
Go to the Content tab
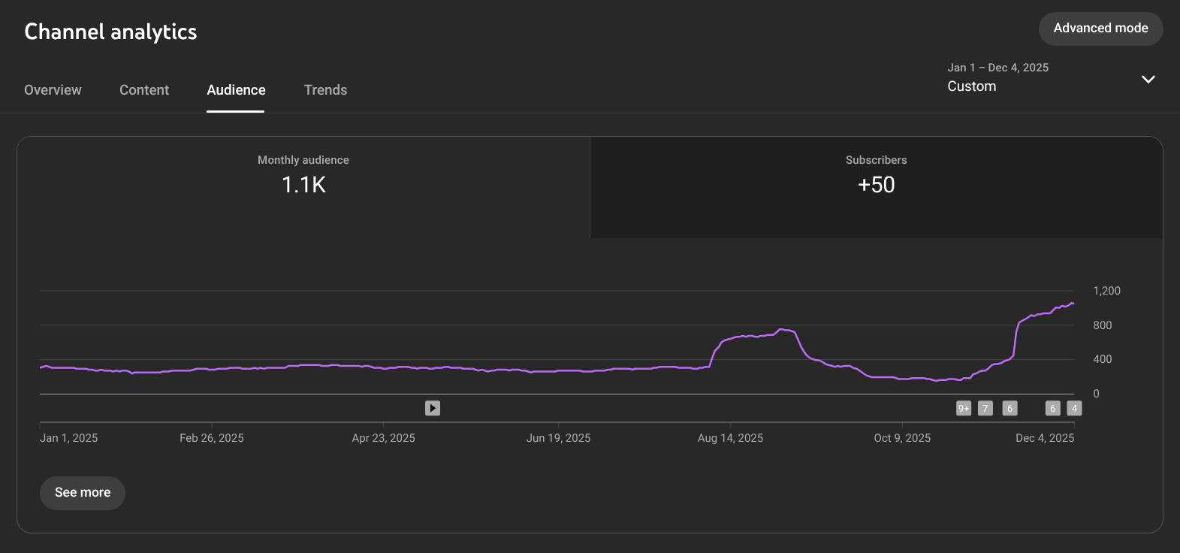[144, 90]
